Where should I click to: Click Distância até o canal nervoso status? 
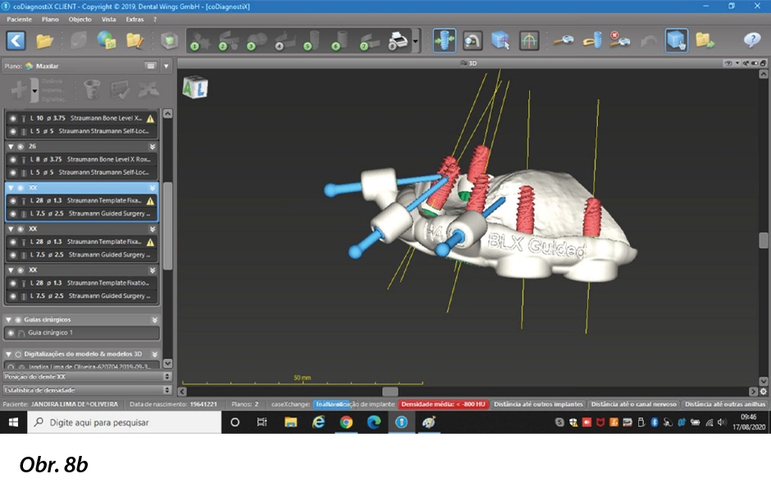pos(634,404)
